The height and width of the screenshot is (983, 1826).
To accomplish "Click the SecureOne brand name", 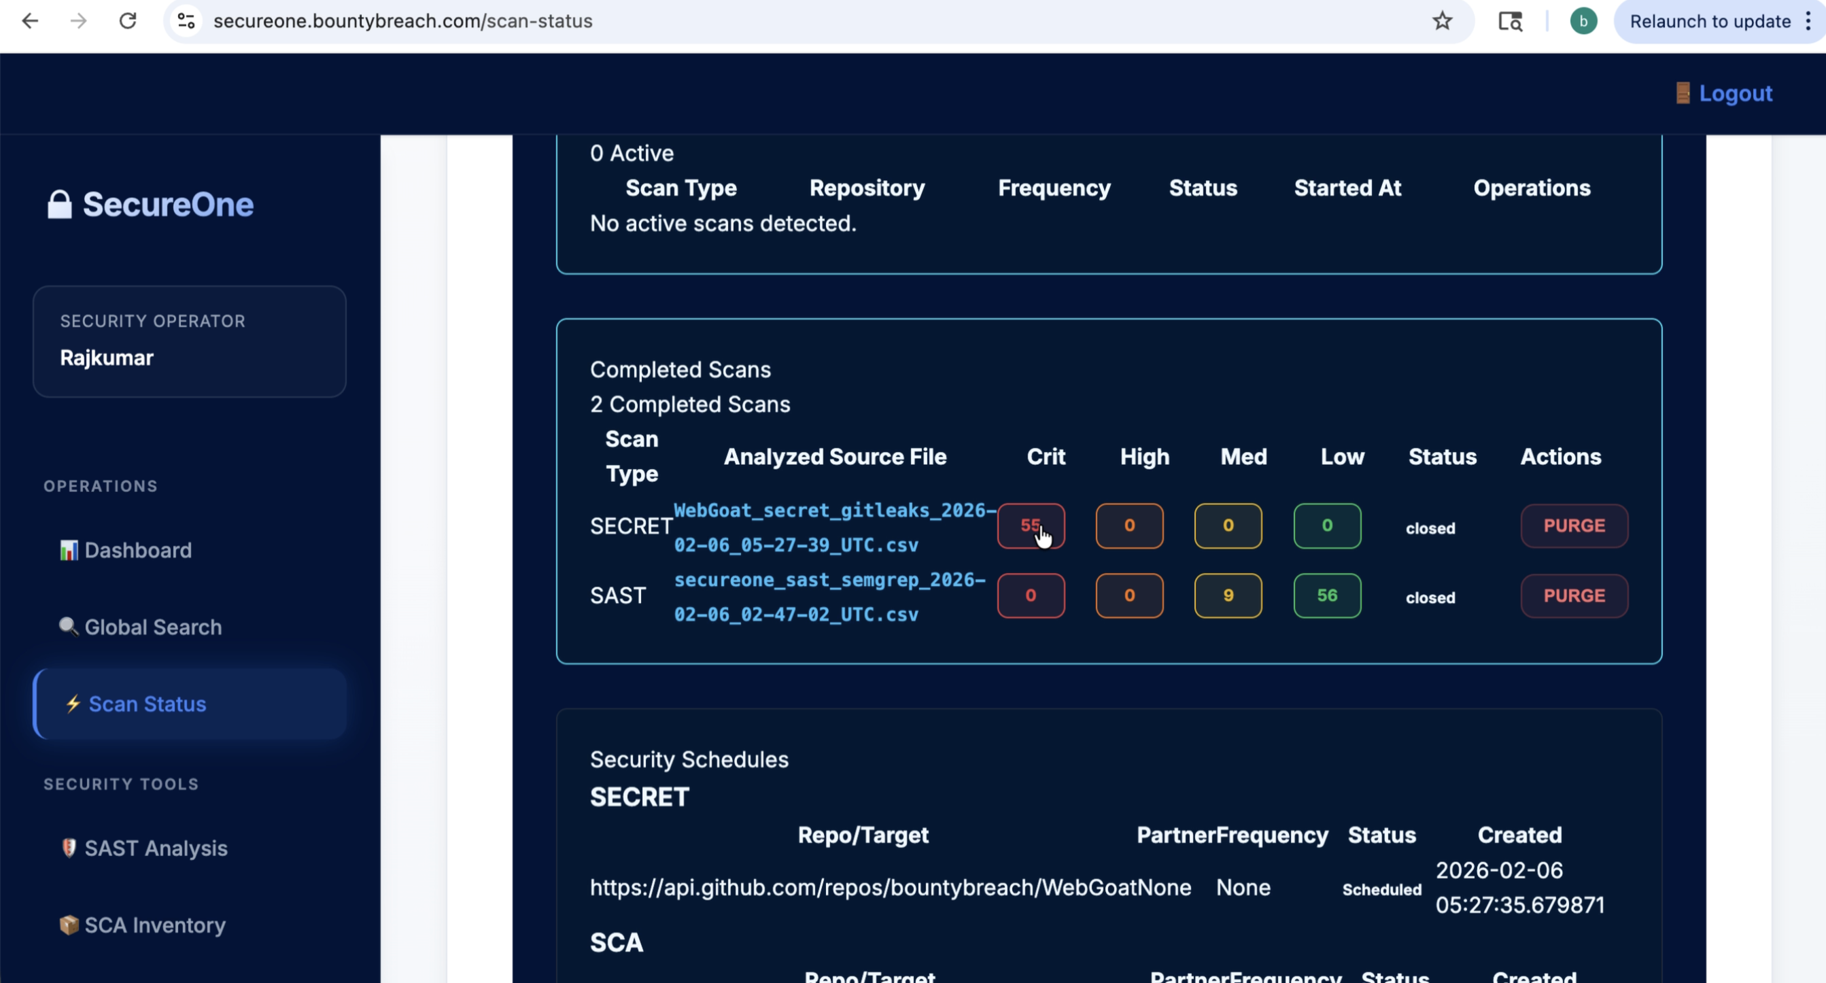I will [168, 205].
